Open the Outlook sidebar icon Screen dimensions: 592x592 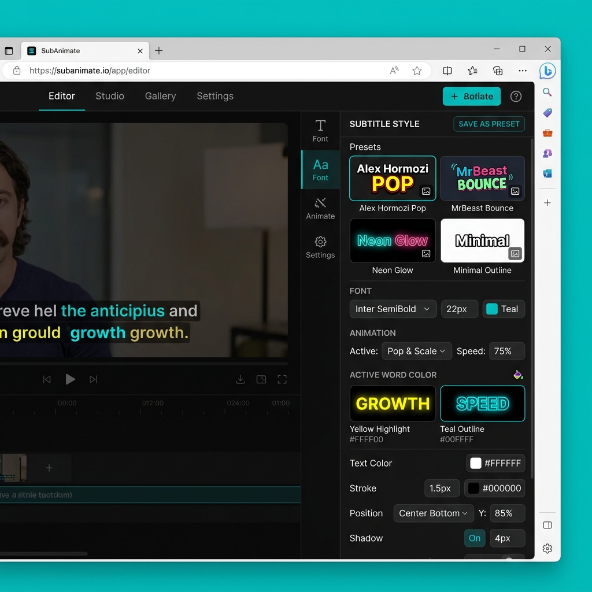click(547, 173)
